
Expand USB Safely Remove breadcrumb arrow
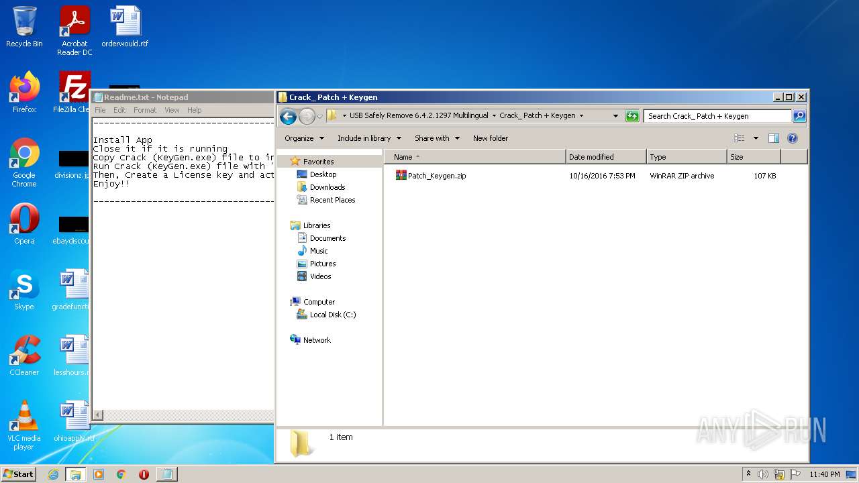495,116
